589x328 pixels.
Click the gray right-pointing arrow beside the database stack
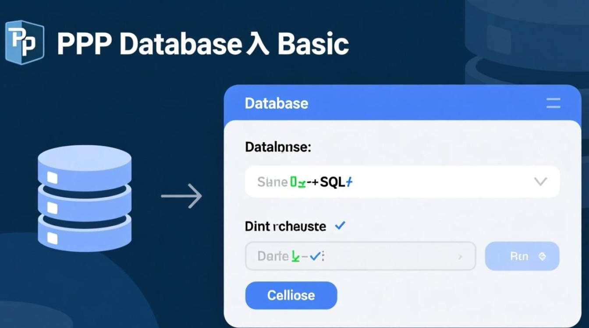pyautogui.click(x=181, y=196)
